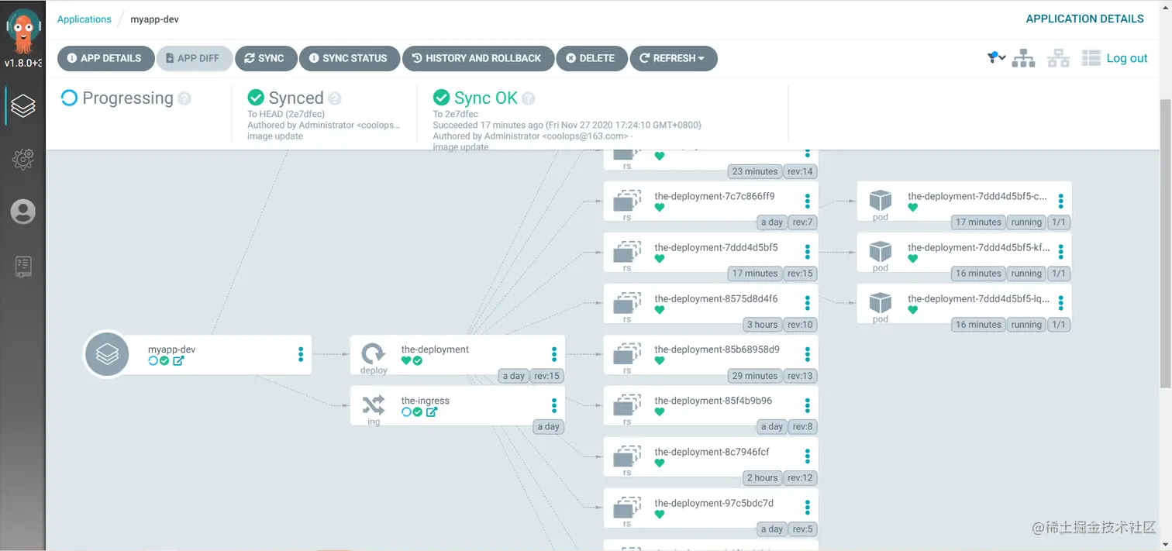Viewport: 1172px width, 551px height.
Task: Click the Log out link
Action: 1127,58
